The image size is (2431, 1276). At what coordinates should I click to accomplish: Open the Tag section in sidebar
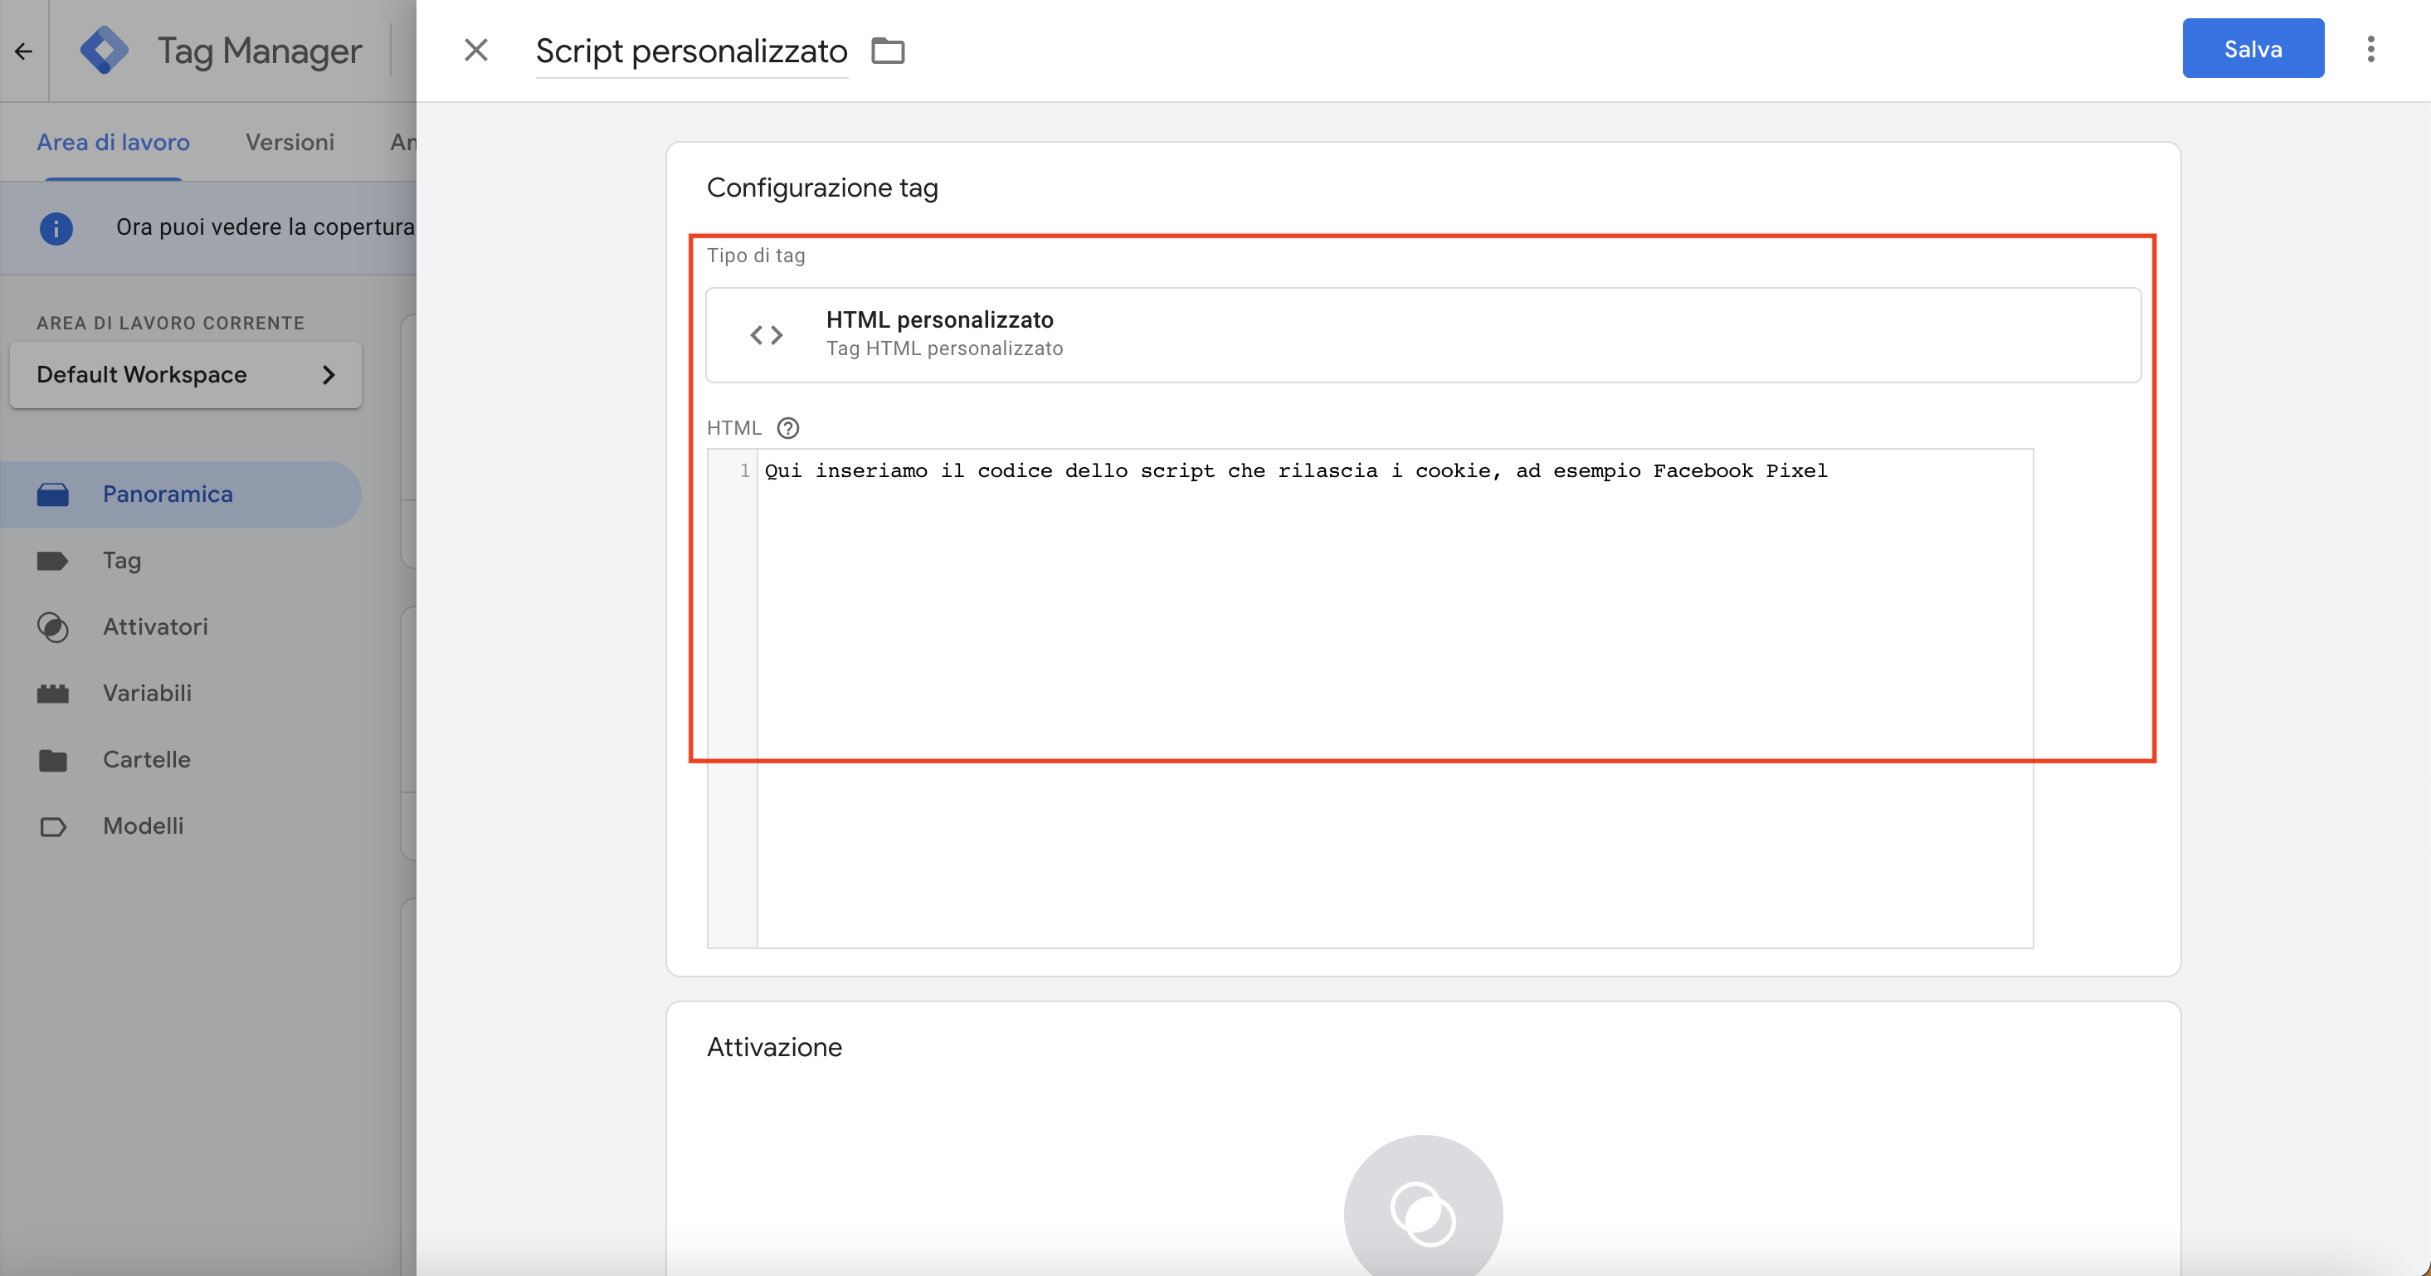tap(122, 561)
